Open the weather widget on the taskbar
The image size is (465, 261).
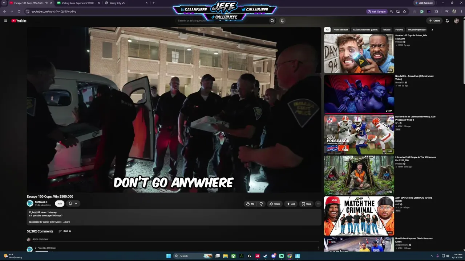[13, 256]
